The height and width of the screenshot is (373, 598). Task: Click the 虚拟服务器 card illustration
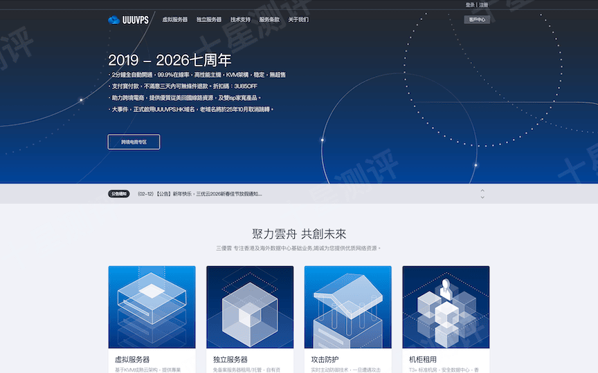pyautogui.click(x=152, y=307)
